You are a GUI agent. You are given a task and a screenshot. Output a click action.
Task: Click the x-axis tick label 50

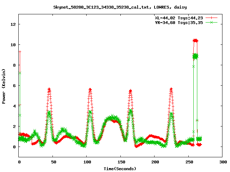point(54,162)
